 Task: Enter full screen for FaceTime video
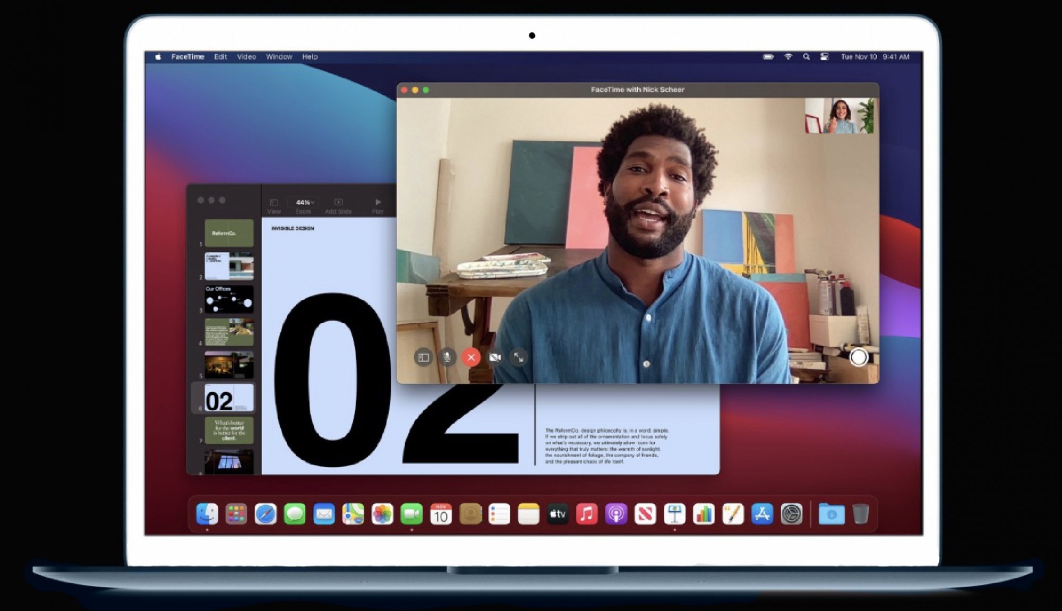[519, 357]
